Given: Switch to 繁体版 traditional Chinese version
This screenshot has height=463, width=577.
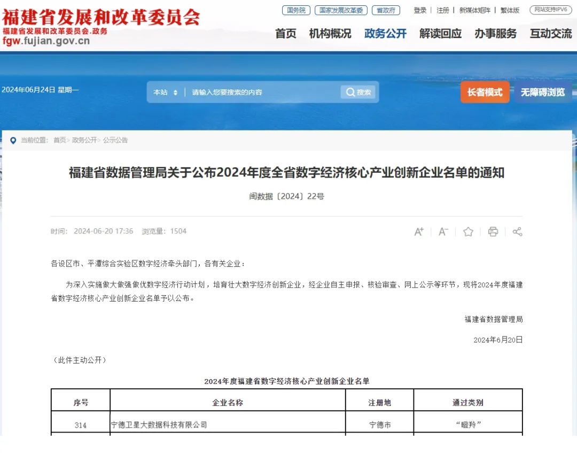Looking at the screenshot, I should coord(510,10).
